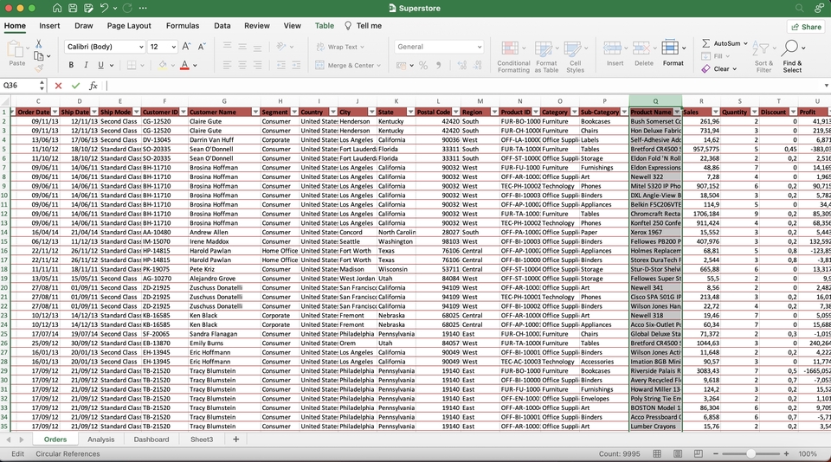Select column Q header
831x462 pixels.
(x=655, y=100)
